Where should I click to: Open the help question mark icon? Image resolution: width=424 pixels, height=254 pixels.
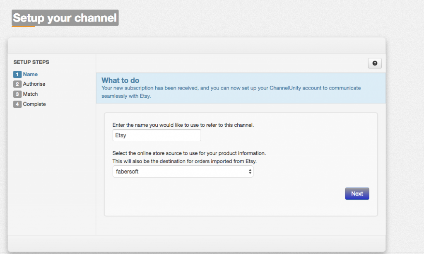[x=375, y=63]
